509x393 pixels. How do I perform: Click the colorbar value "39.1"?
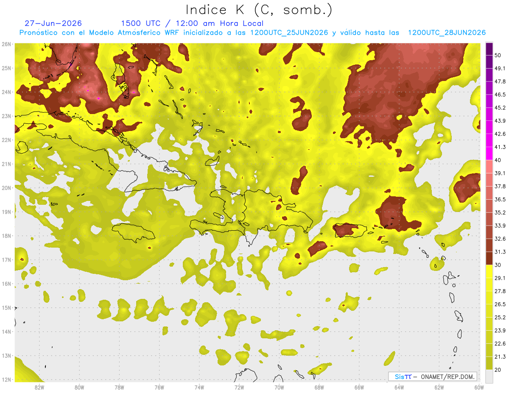tap(500, 173)
